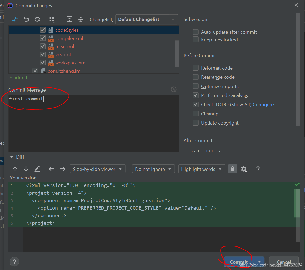305x270 pixels.
Task: Open the Side-by-side viewer dropdown
Action: (x=97, y=169)
